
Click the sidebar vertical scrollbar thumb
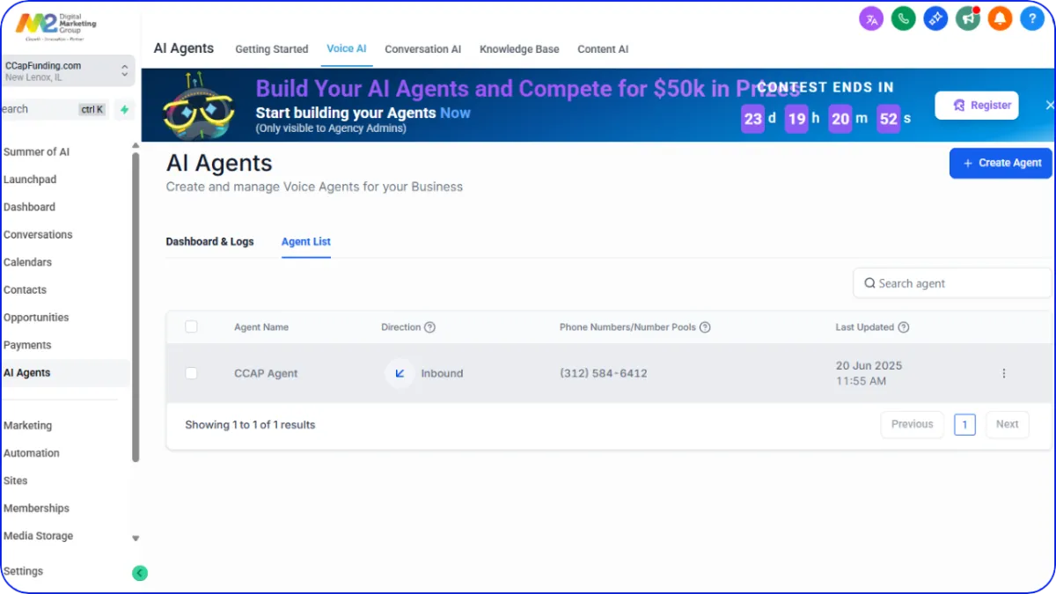pyautogui.click(x=136, y=307)
